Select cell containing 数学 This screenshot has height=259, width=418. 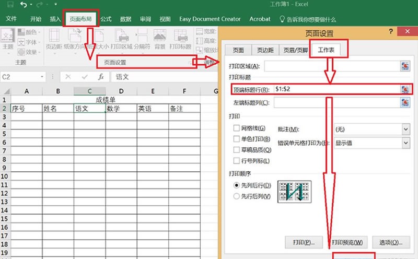click(x=121, y=109)
